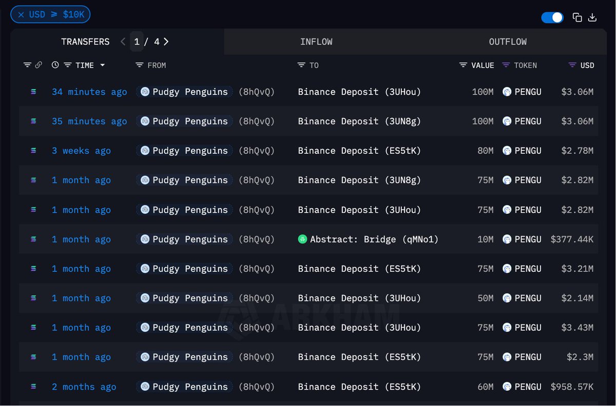Open the '35 minutes ago' transaction link
The width and height of the screenshot is (616, 406).
click(89, 121)
